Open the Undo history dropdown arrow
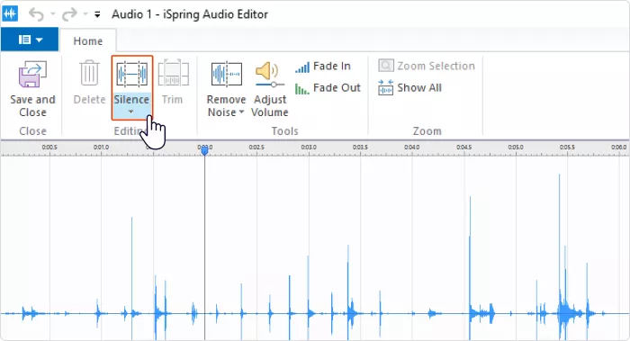 click(x=52, y=14)
